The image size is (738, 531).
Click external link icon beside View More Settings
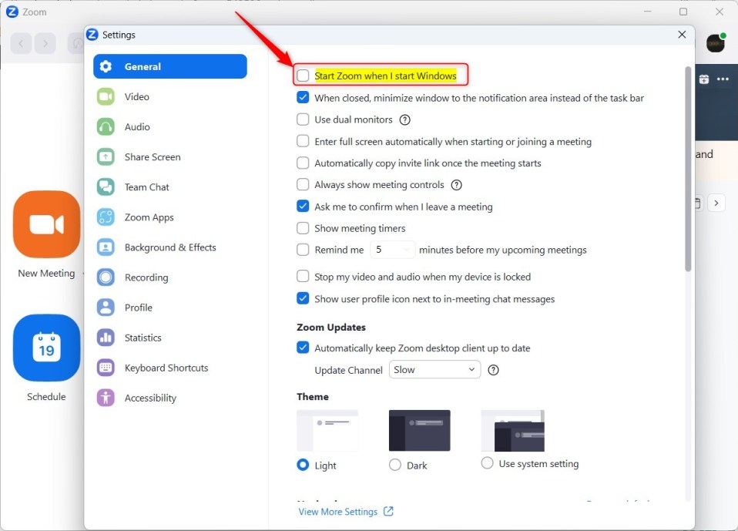coord(388,511)
